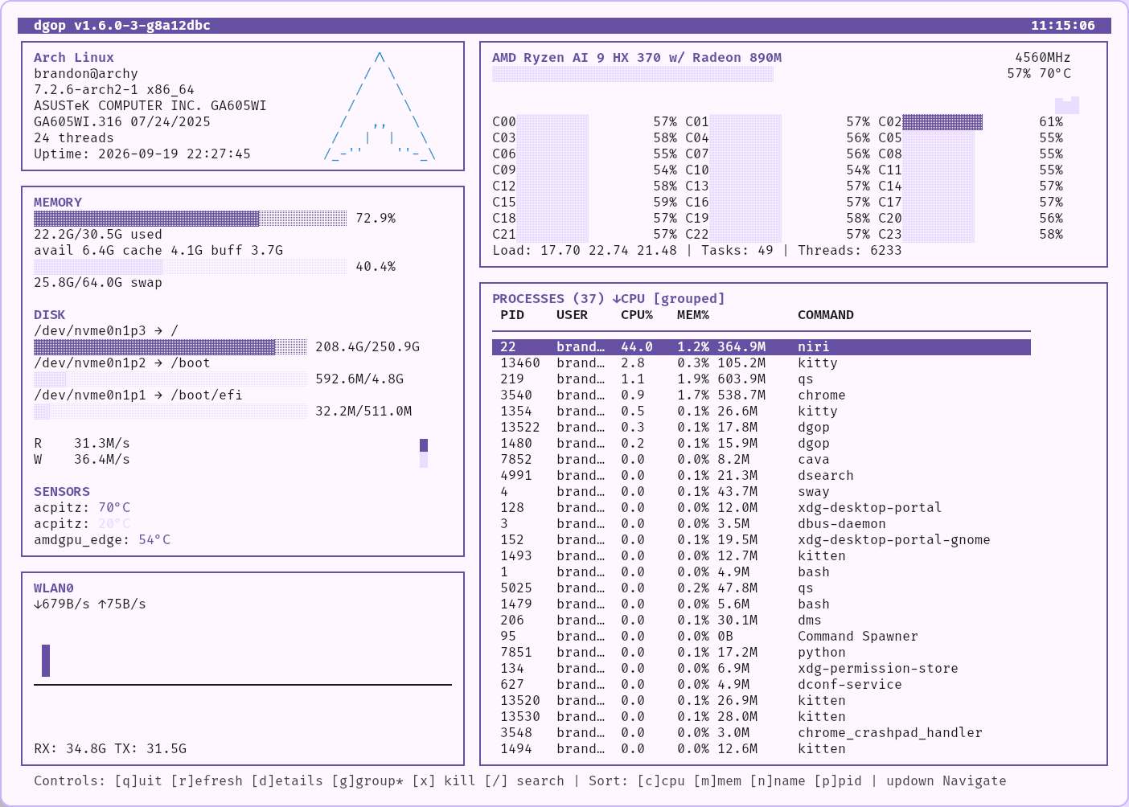The width and height of the screenshot is (1129, 807).
Task: Toggle the [g]group* control
Action: pyautogui.click(x=367, y=781)
